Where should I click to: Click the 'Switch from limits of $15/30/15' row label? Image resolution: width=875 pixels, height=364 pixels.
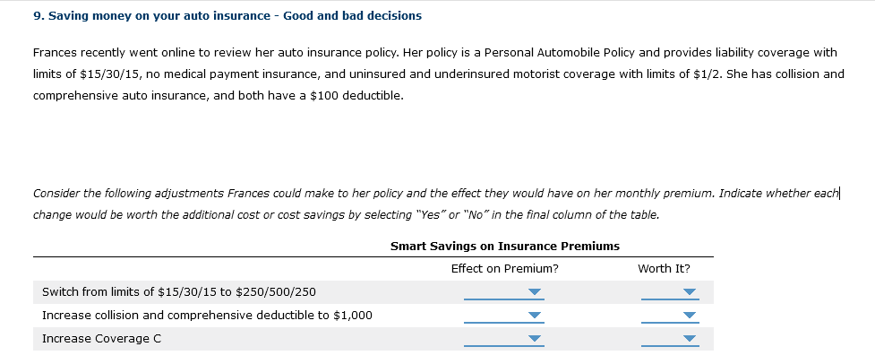tap(178, 291)
